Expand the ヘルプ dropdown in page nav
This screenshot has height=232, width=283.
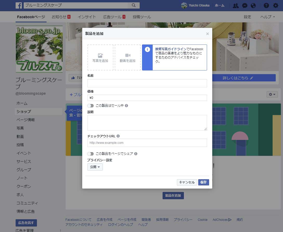click(x=267, y=17)
